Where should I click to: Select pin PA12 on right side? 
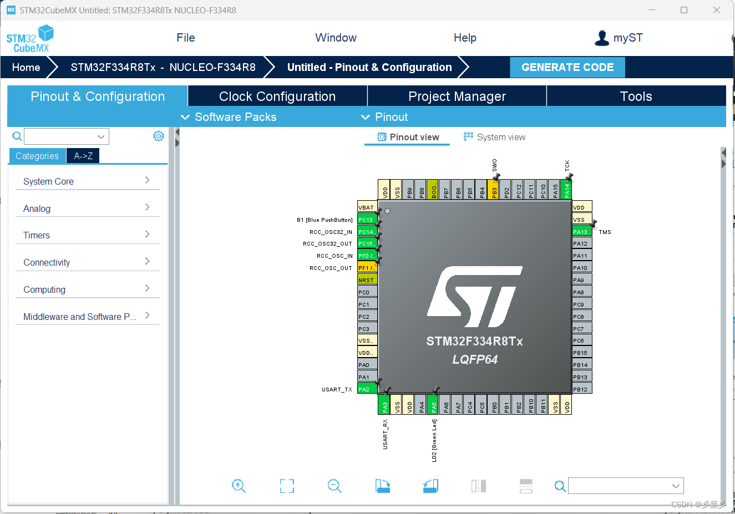582,243
